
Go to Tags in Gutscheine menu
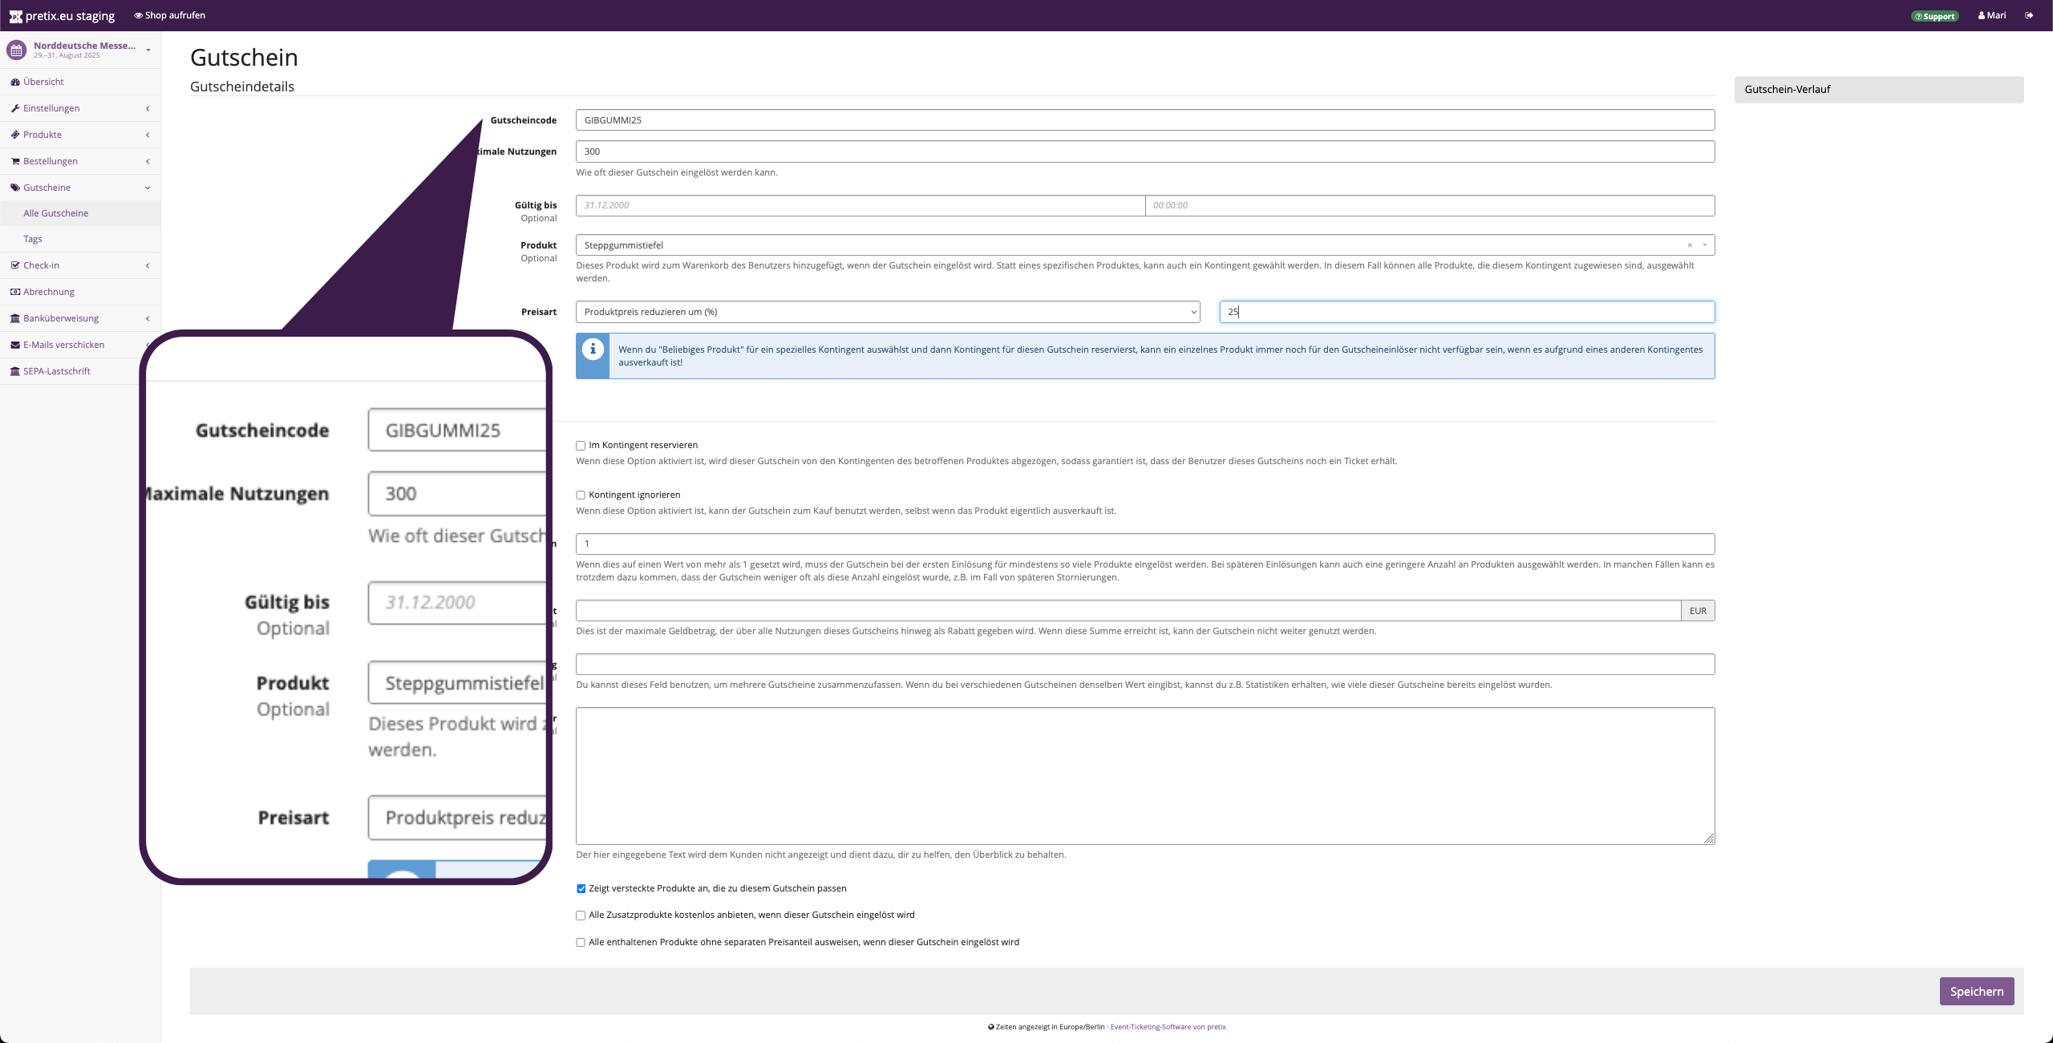(33, 239)
